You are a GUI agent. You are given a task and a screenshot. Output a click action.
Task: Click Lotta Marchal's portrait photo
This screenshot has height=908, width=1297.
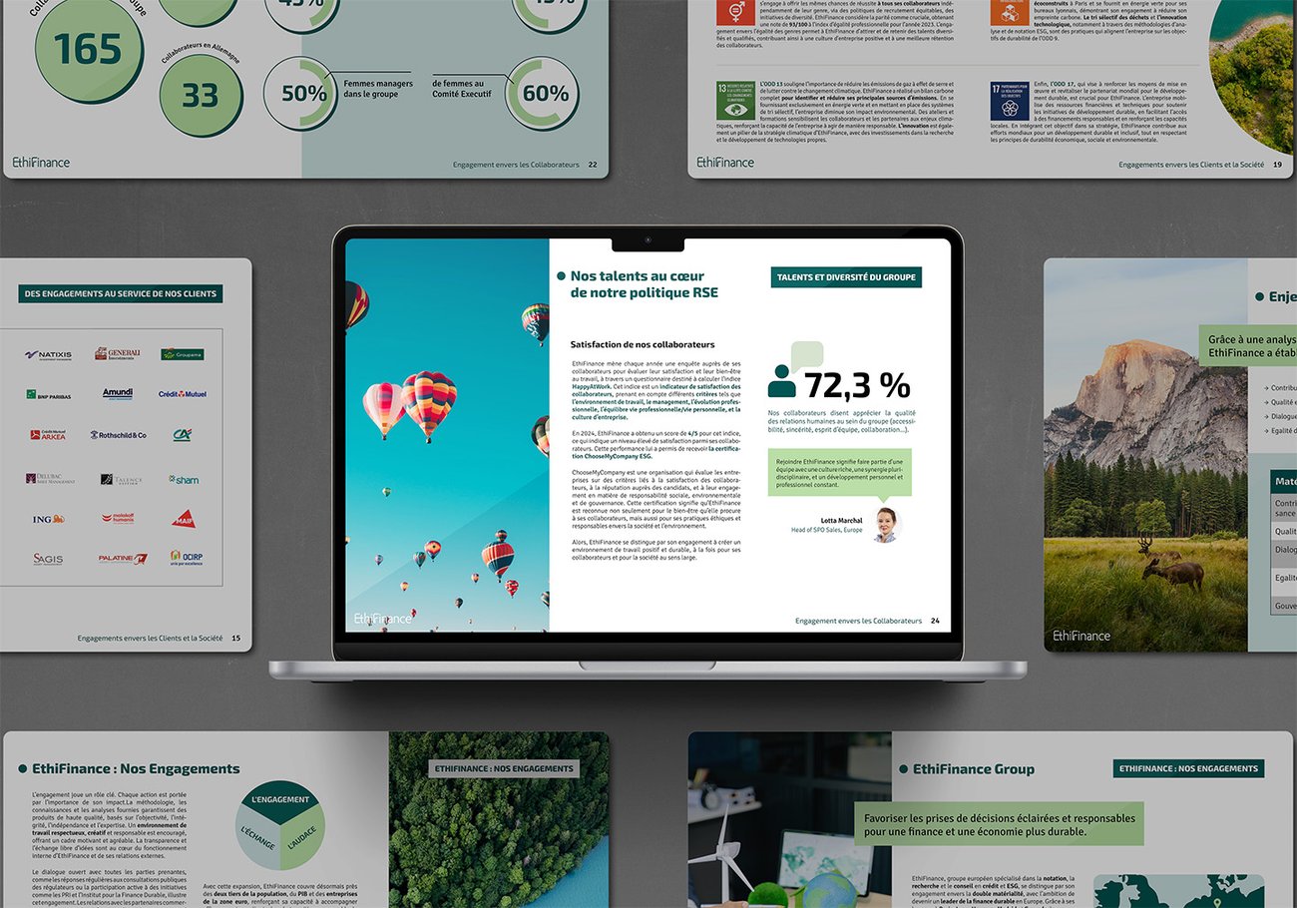pyautogui.click(x=886, y=525)
